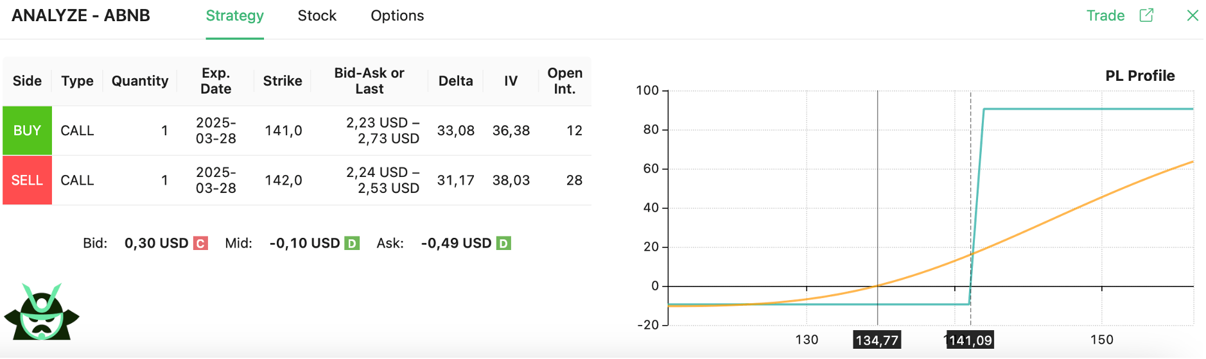Click the 141,09 price marker on chart
This screenshot has width=1206, height=359.
[x=970, y=340]
